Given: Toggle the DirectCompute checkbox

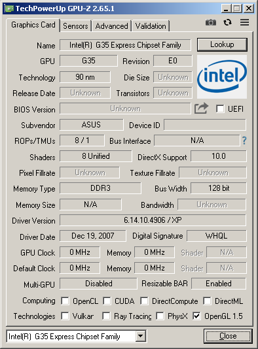Looking at the screenshot, I should (x=144, y=301).
